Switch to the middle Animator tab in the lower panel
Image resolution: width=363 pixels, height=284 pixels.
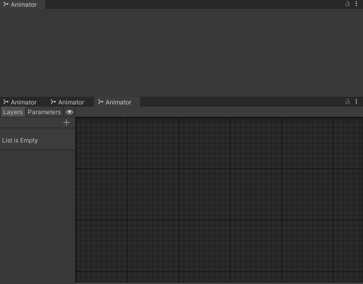tap(70, 102)
